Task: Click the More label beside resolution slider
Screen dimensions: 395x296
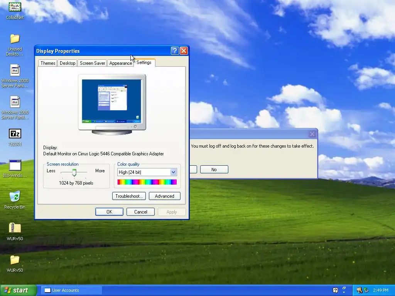Action: (100, 171)
